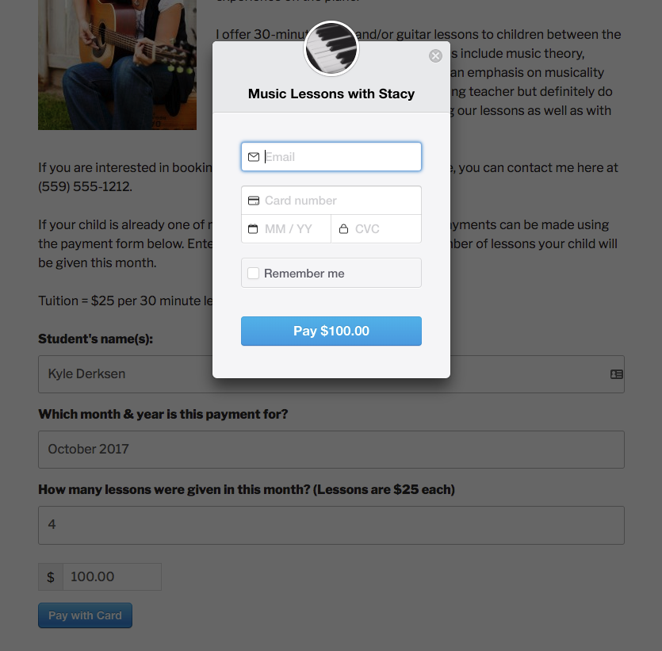Select the number of lessons field
Image resolution: width=662 pixels, height=651 pixels.
[x=331, y=525]
